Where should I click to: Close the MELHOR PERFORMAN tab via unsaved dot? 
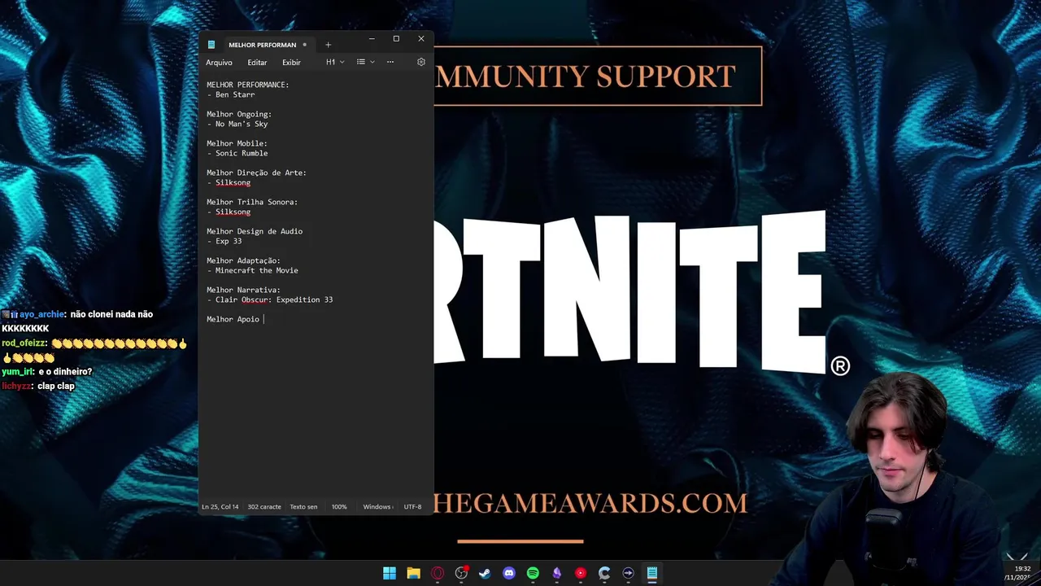pos(305,45)
